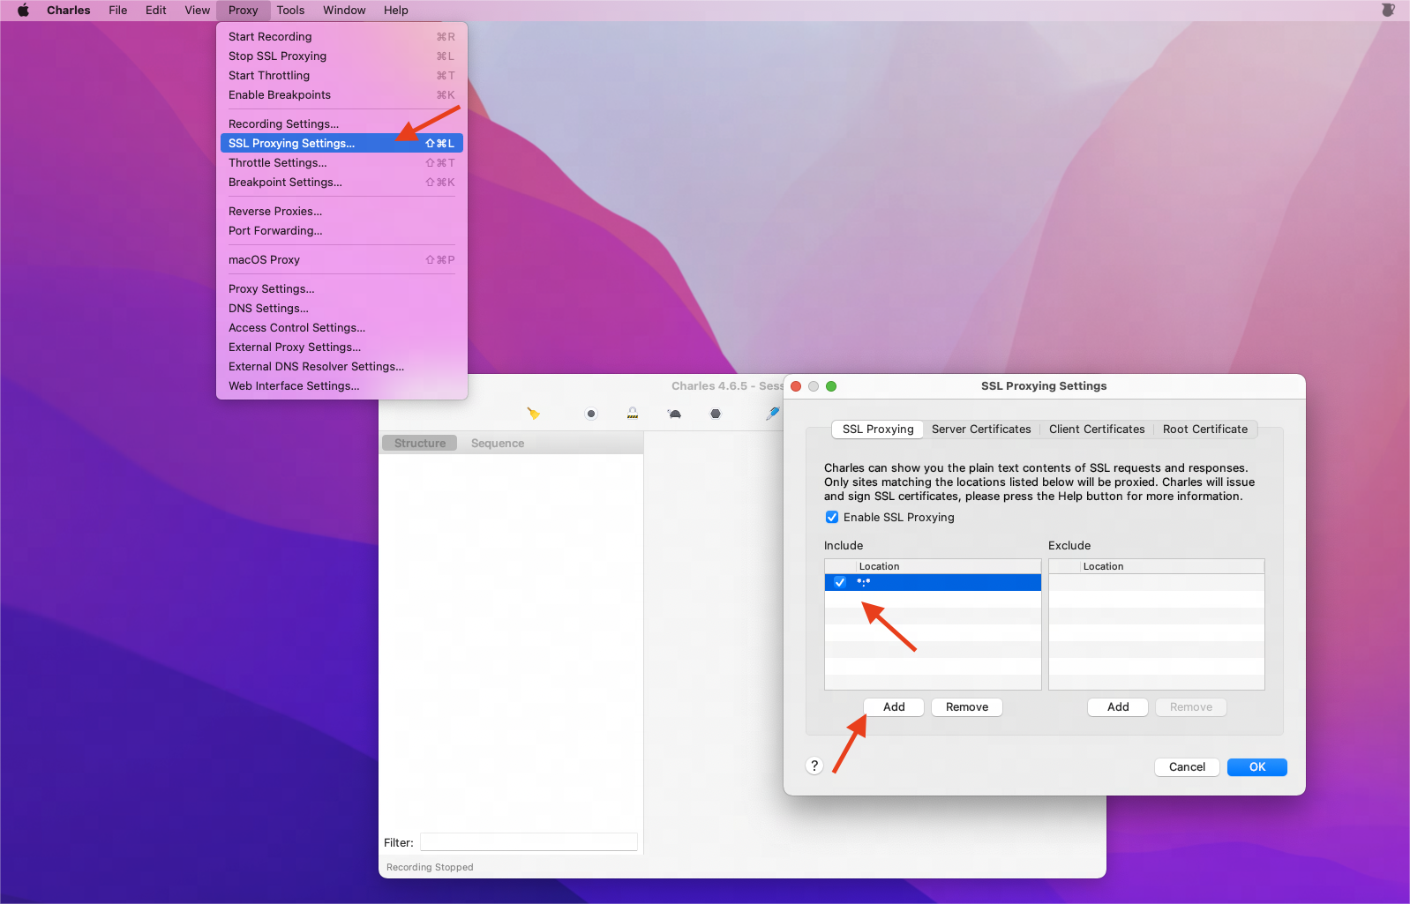
Task: Click the Cancel button
Action: pos(1187,767)
